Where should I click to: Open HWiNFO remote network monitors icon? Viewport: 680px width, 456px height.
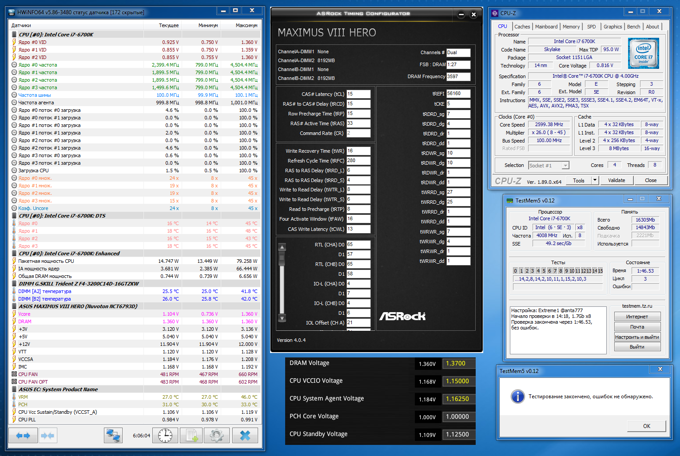(x=113, y=436)
